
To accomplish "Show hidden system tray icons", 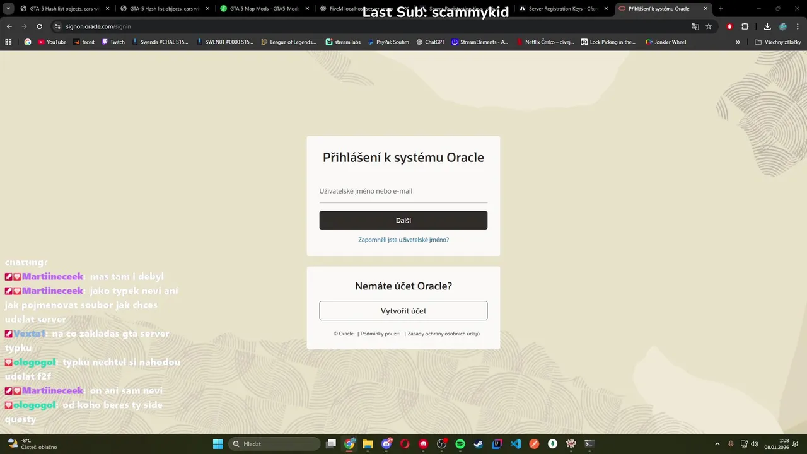I will coord(717,444).
